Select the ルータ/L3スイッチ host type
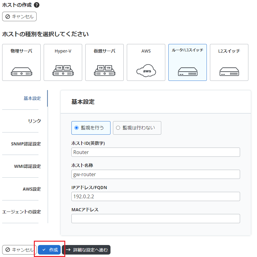 [187, 62]
